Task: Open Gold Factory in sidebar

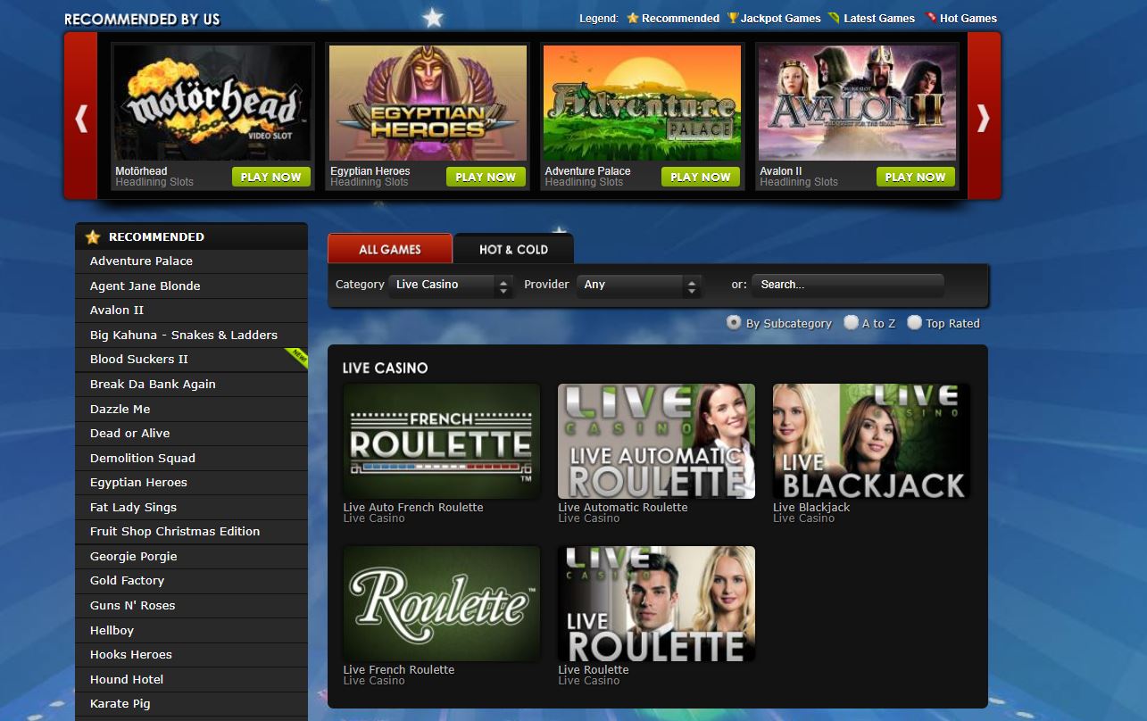Action: click(192, 581)
